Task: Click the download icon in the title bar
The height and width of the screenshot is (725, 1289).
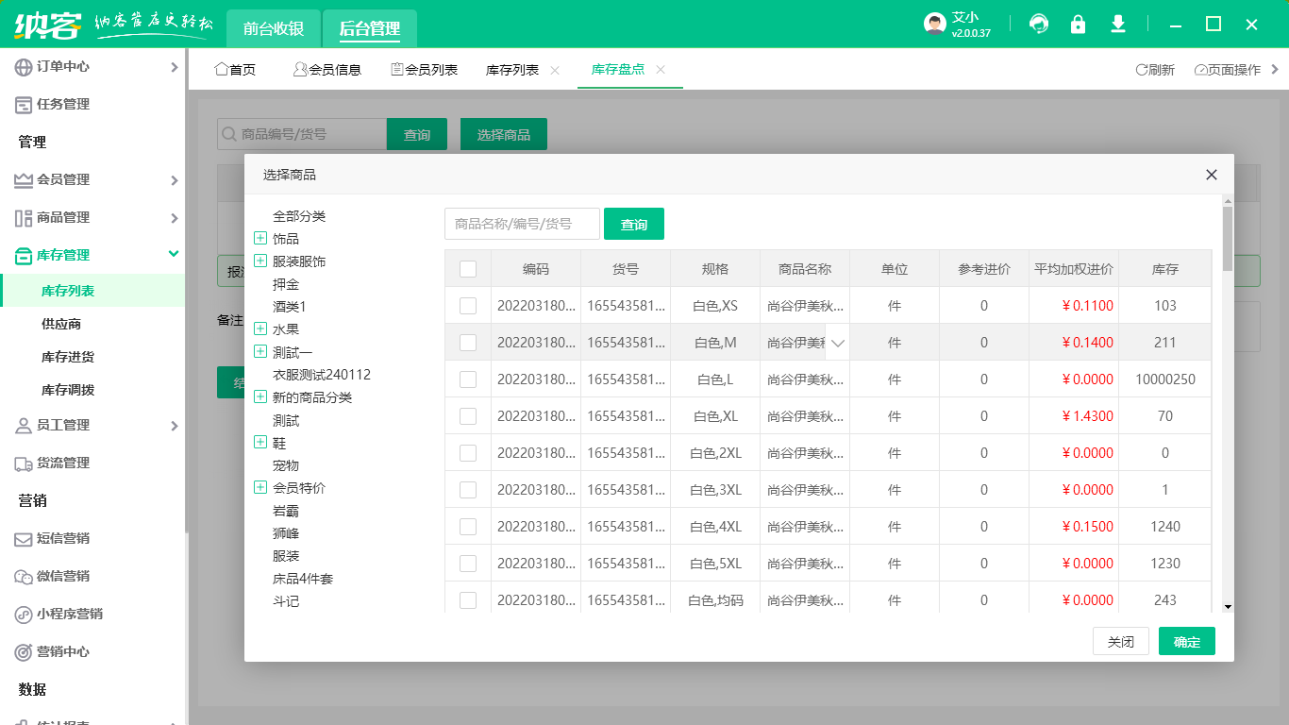Action: tap(1117, 25)
